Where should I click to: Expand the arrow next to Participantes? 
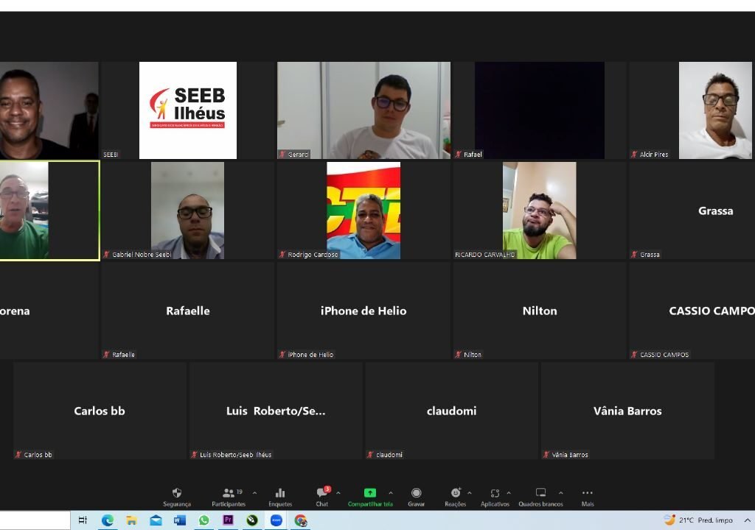coord(255,493)
